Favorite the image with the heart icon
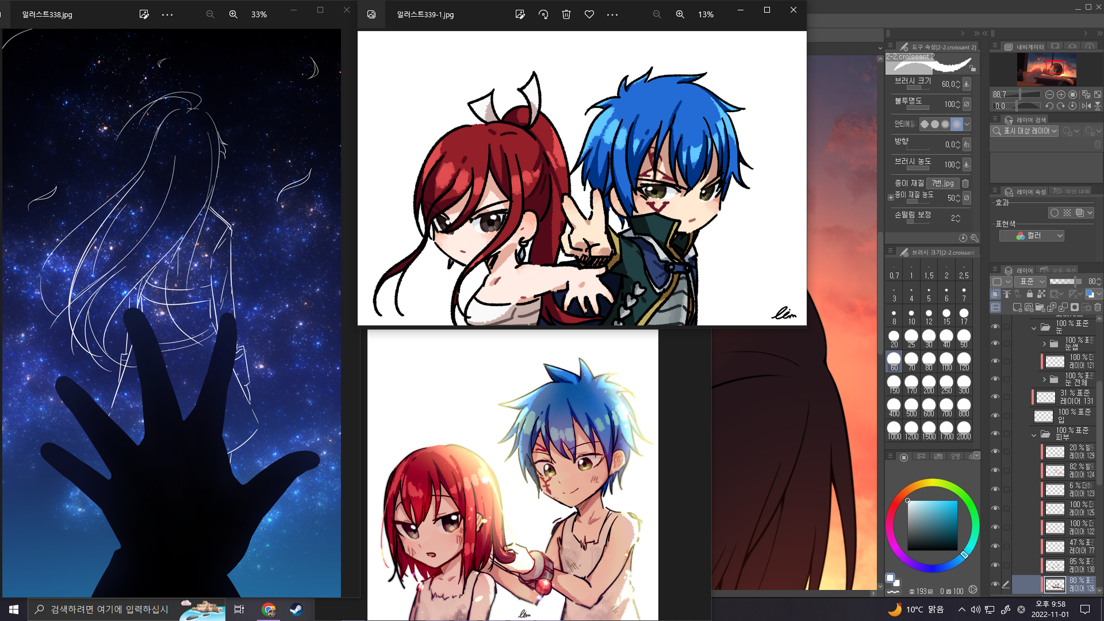This screenshot has height=621, width=1104. click(x=589, y=14)
